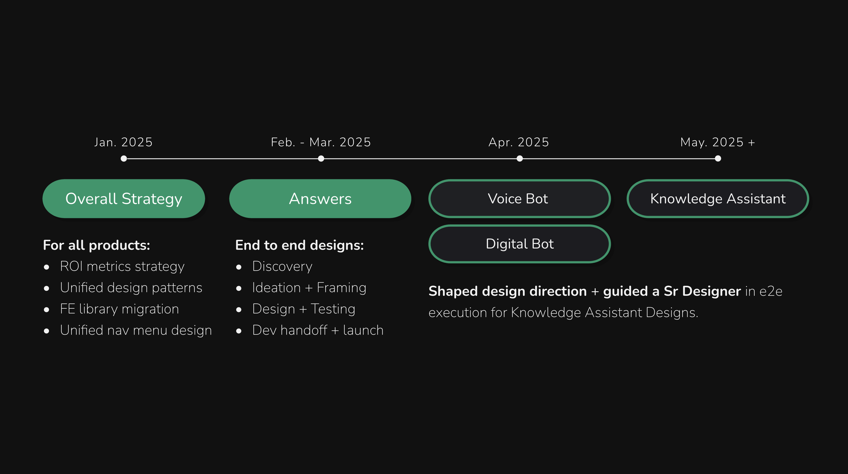Click the May. 2025 + label

(718, 142)
